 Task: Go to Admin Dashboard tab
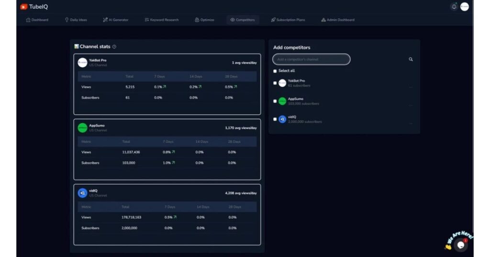coord(338,20)
